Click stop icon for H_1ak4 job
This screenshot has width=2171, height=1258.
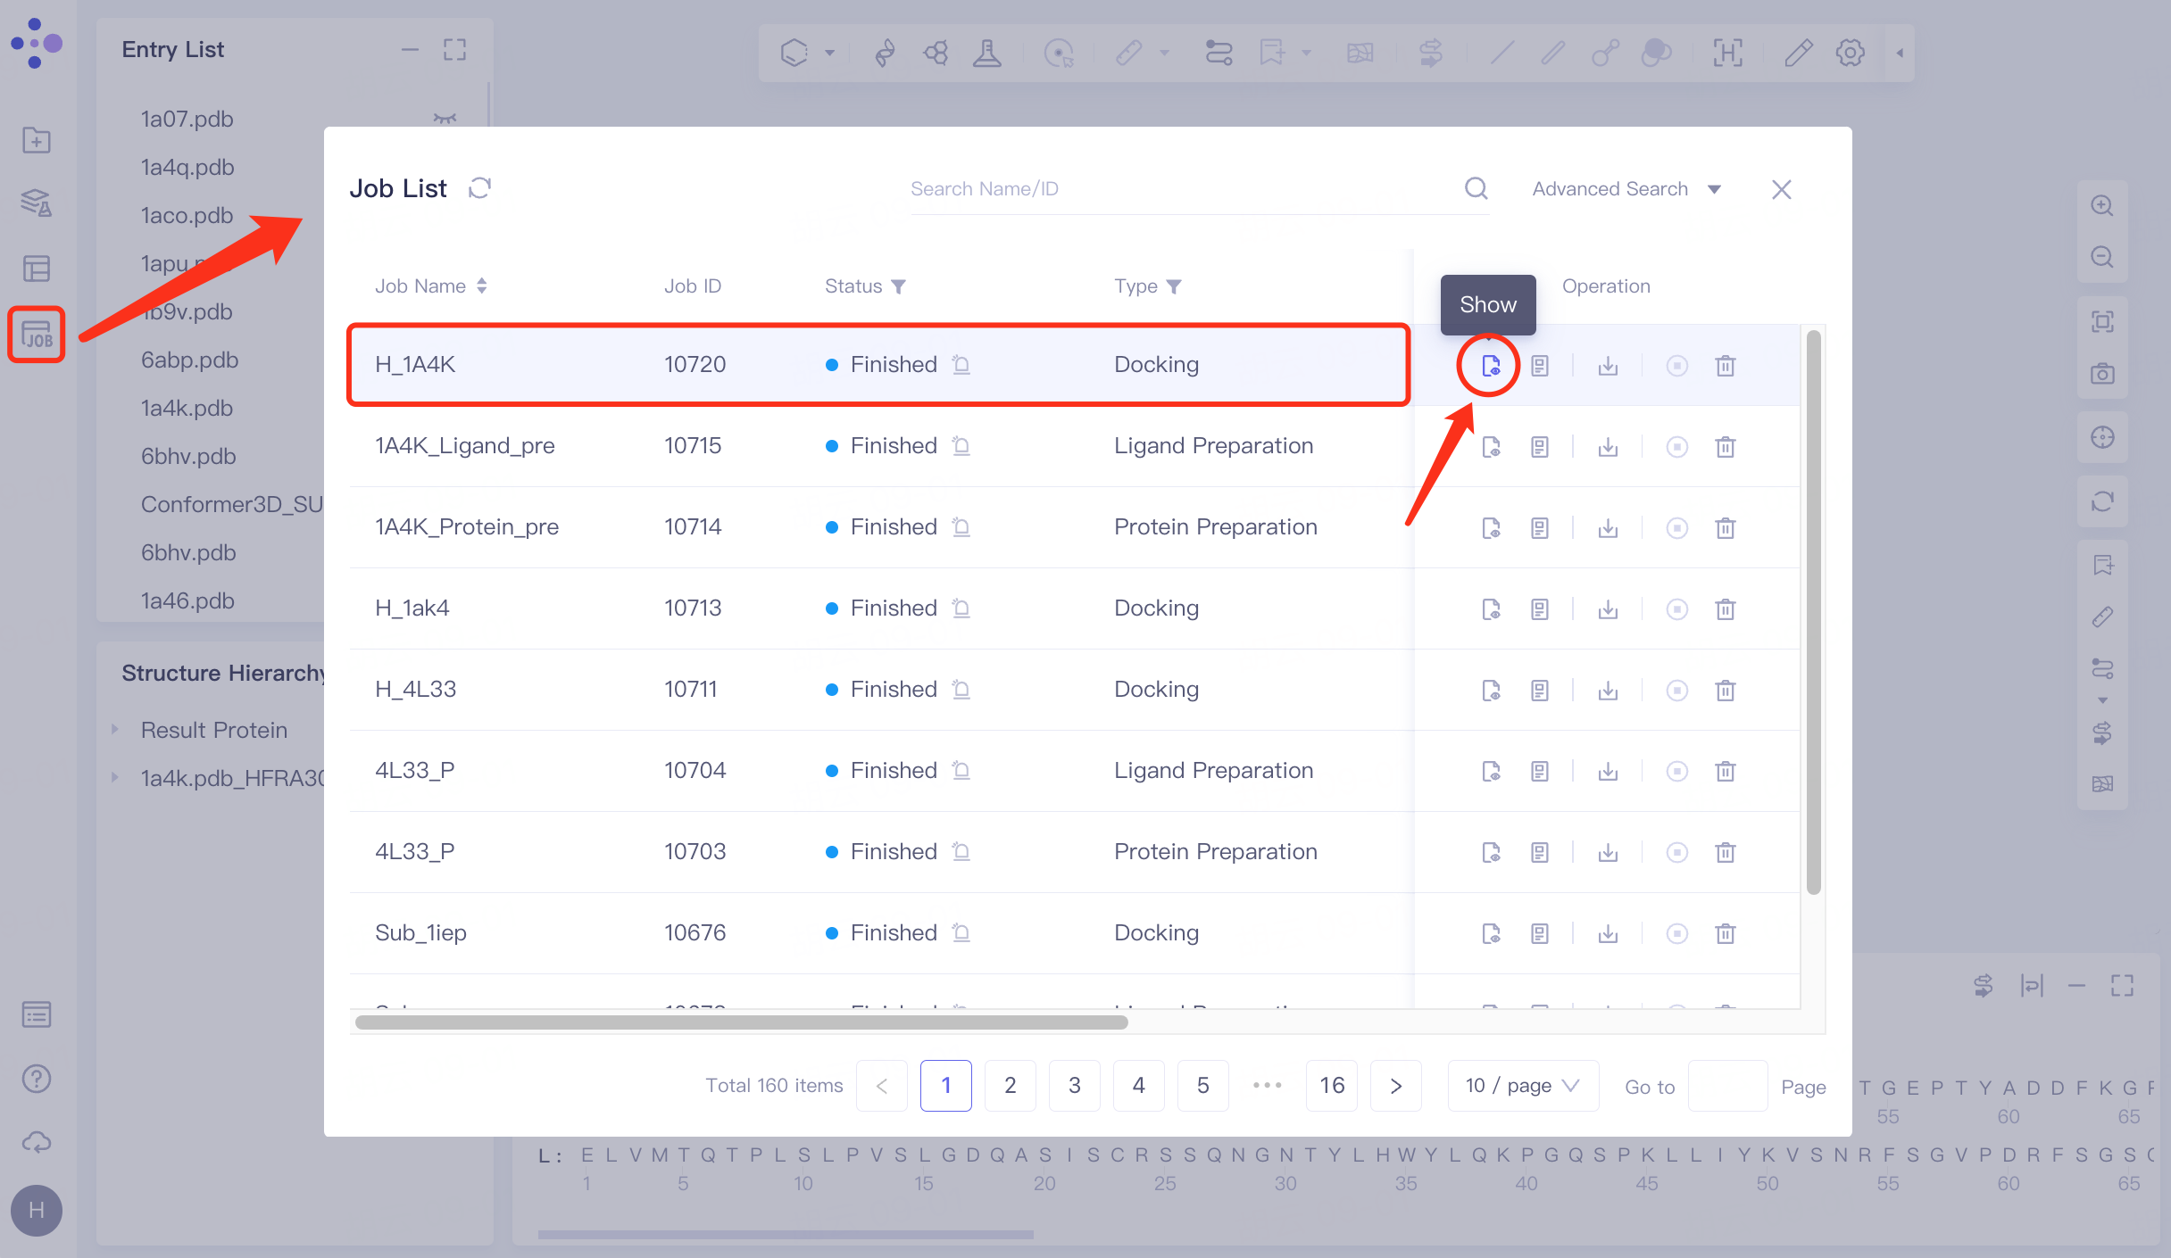click(1676, 609)
